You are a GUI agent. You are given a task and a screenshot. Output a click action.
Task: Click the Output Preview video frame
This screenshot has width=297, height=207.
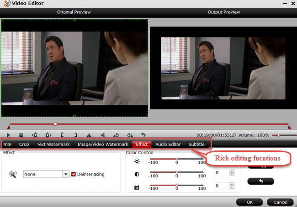pos(223,68)
